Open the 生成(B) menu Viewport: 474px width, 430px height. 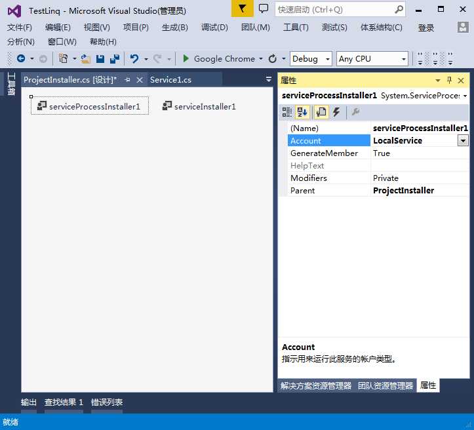pos(175,28)
